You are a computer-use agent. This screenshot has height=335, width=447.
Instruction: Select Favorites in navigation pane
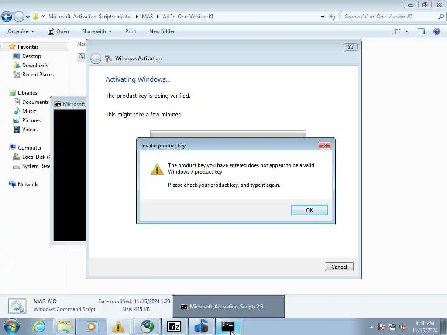click(28, 47)
